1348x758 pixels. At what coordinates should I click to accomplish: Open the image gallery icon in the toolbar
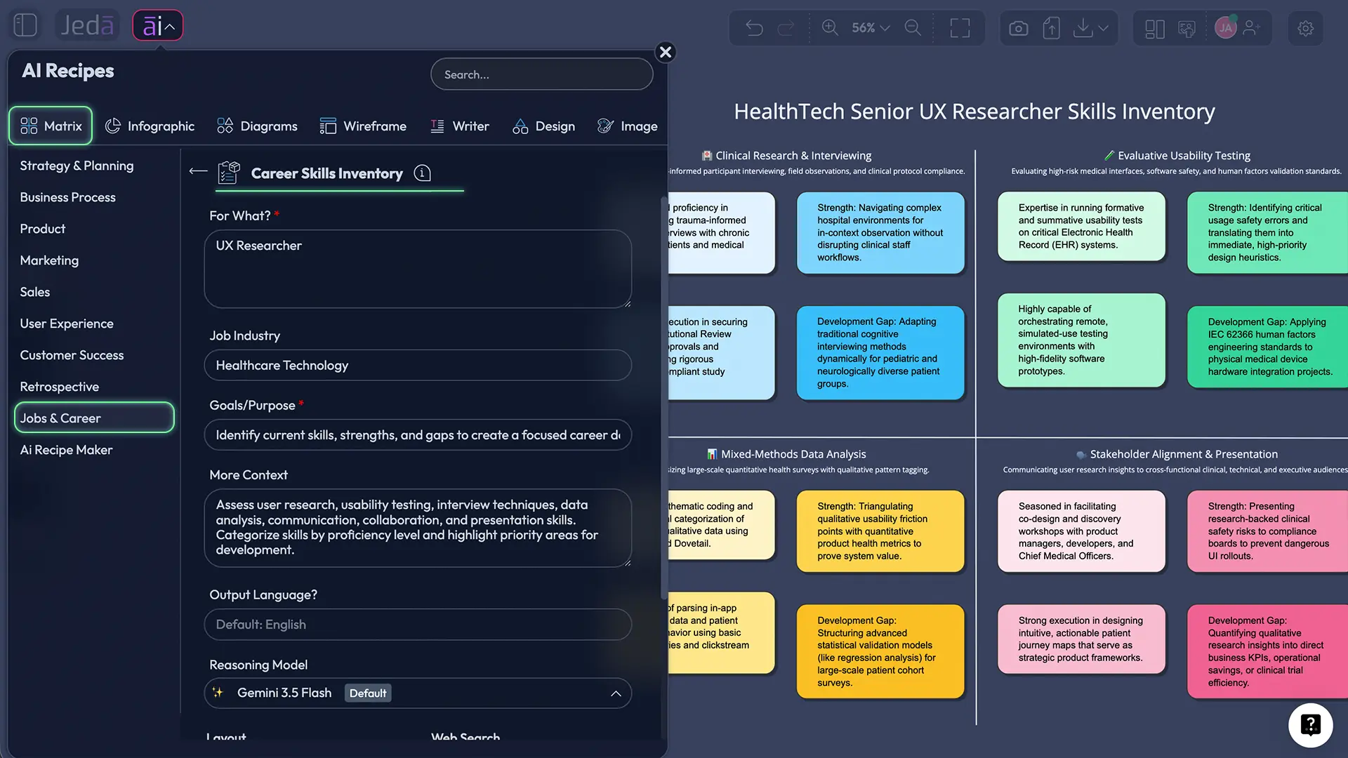(1187, 29)
